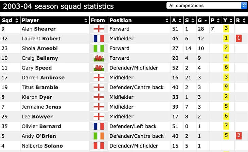Image resolution: width=248 pixels, height=152 pixels.
Task: Sort by penalties (P) column
Action: click(x=215, y=20)
